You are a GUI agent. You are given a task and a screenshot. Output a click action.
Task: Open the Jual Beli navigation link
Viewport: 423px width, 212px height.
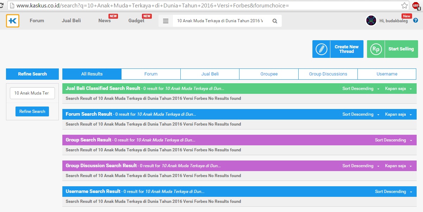(71, 20)
